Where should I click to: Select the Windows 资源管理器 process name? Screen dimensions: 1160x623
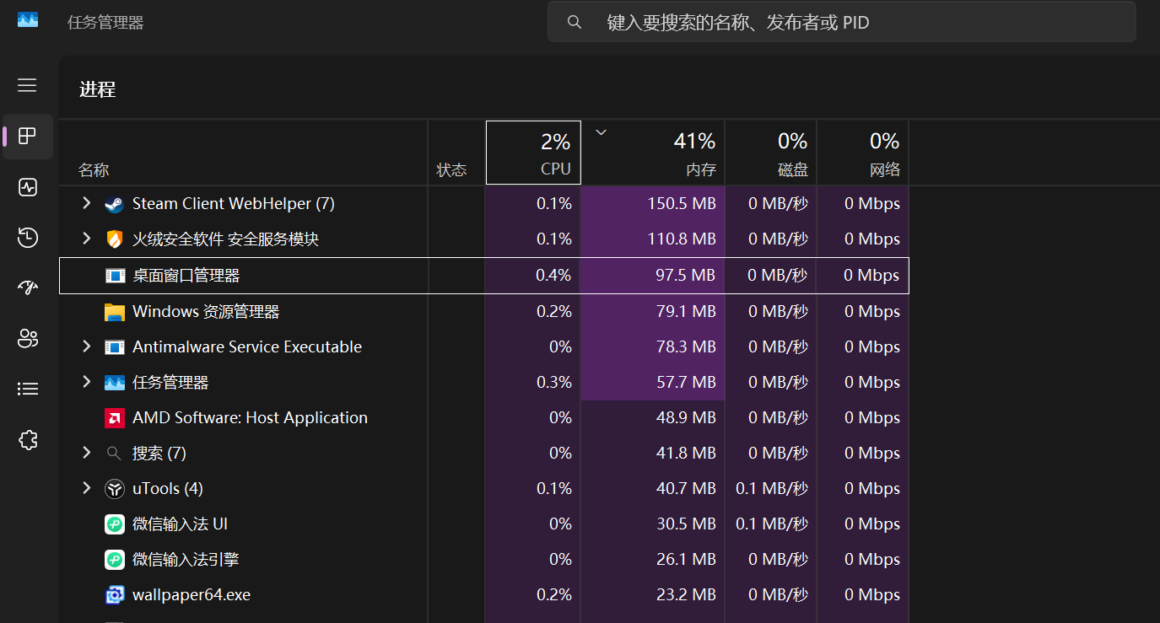click(x=206, y=312)
